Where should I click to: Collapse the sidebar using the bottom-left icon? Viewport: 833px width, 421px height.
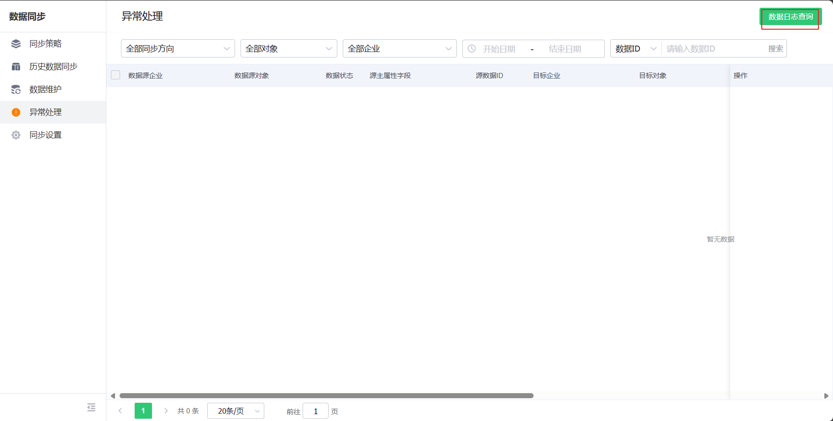tap(91, 407)
